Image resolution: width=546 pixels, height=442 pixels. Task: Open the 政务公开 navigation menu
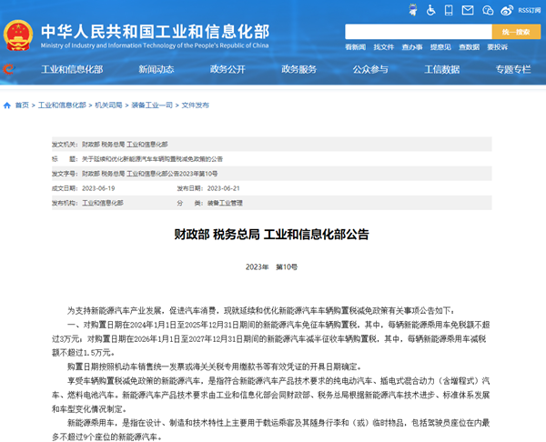[x=227, y=69]
